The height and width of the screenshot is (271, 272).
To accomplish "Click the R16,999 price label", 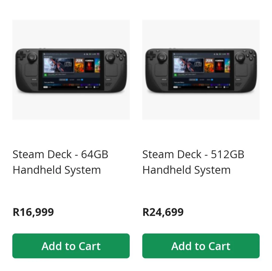I will (33, 212).
